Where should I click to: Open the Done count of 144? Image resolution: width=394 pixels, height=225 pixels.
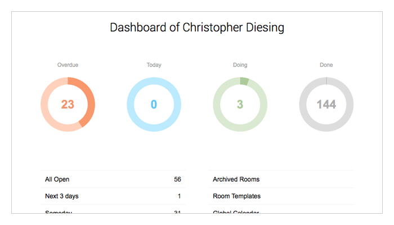[x=326, y=105]
